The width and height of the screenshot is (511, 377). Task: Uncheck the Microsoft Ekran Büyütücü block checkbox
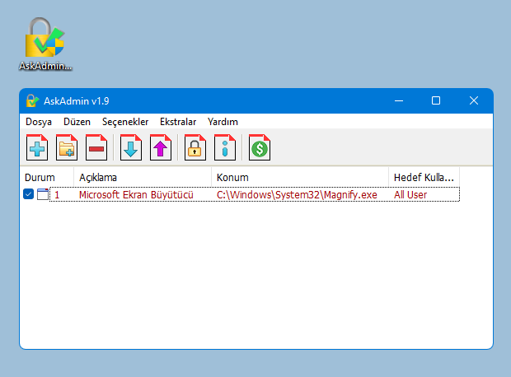tap(29, 194)
